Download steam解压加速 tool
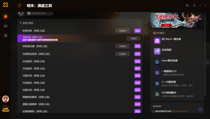This screenshot has width=210, height=119. tap(157, 62)
